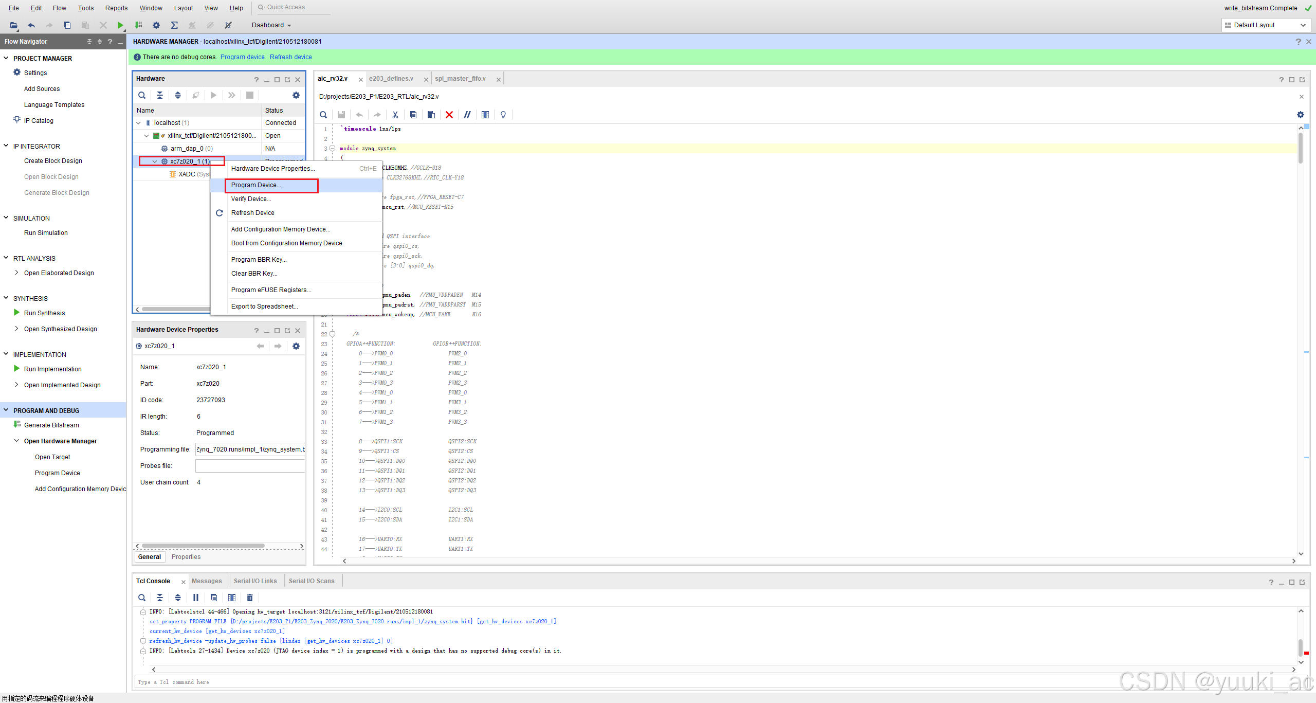Click the Generate Bitstream toolbar icon

coord(138,25)
